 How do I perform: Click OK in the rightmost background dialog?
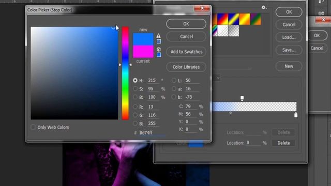point(317,36)
